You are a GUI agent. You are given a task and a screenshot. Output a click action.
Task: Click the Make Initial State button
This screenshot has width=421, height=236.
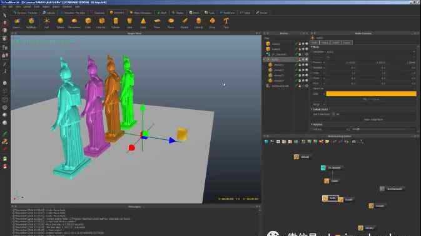373,119
